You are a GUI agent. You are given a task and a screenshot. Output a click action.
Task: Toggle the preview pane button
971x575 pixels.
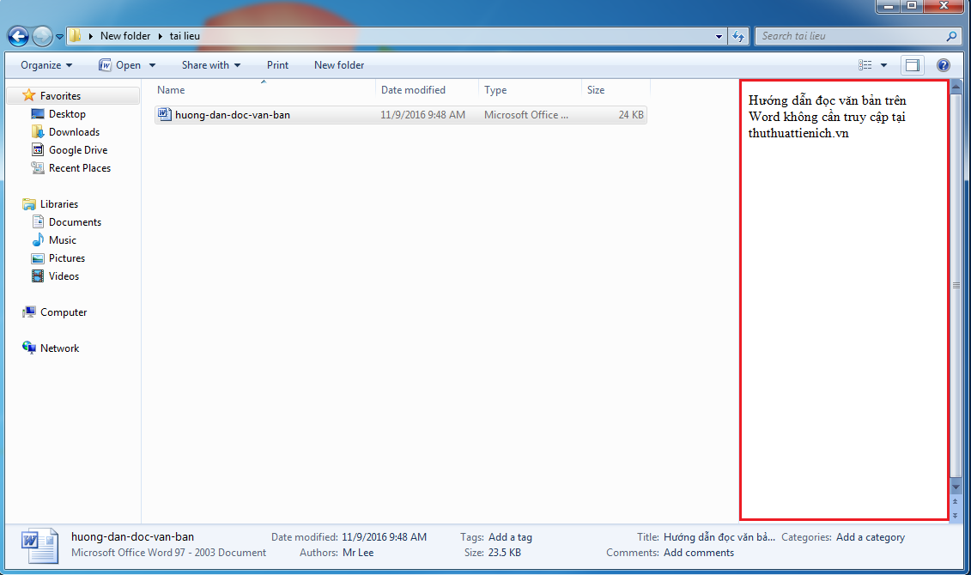pyautogui.click(x=912, y=65)
